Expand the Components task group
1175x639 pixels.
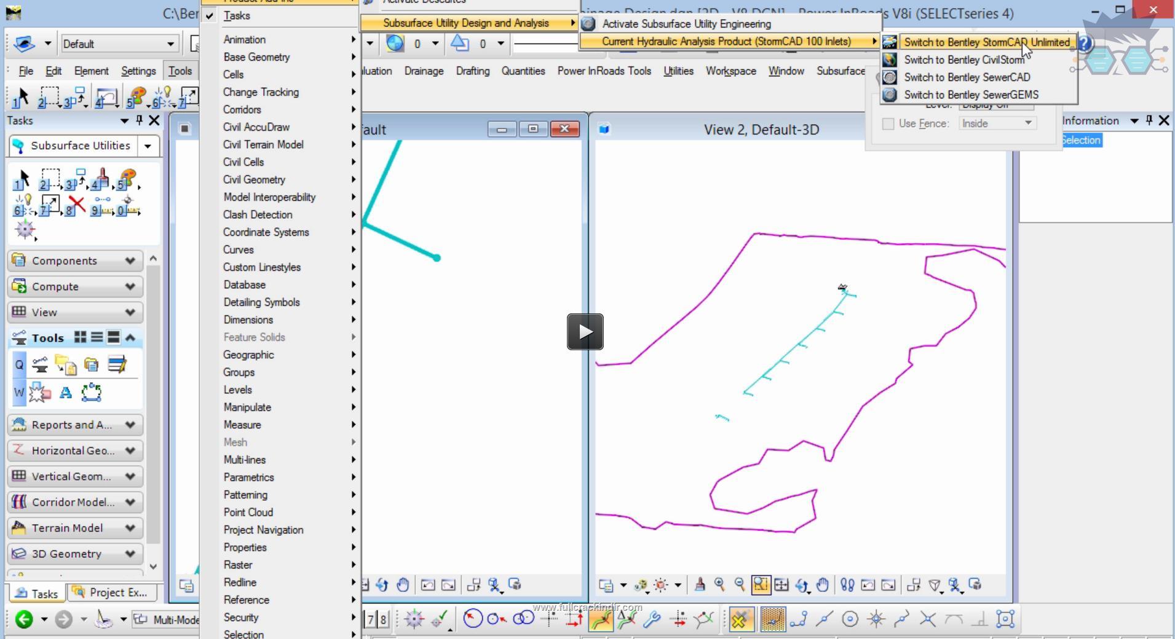[76, 261]
